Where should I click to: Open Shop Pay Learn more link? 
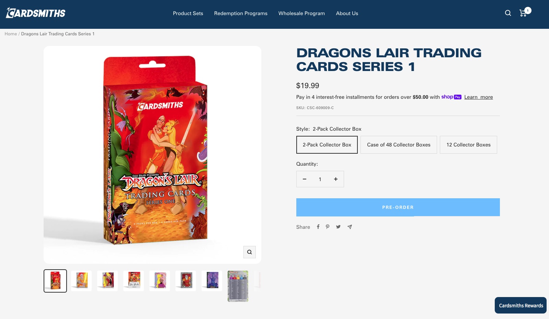point(478,97)
